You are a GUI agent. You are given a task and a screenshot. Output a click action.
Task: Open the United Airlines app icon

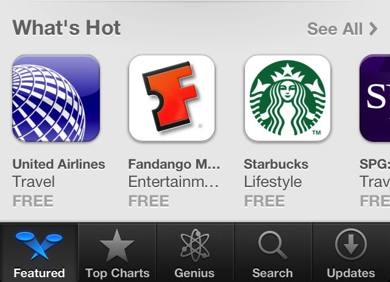(56, 98)
